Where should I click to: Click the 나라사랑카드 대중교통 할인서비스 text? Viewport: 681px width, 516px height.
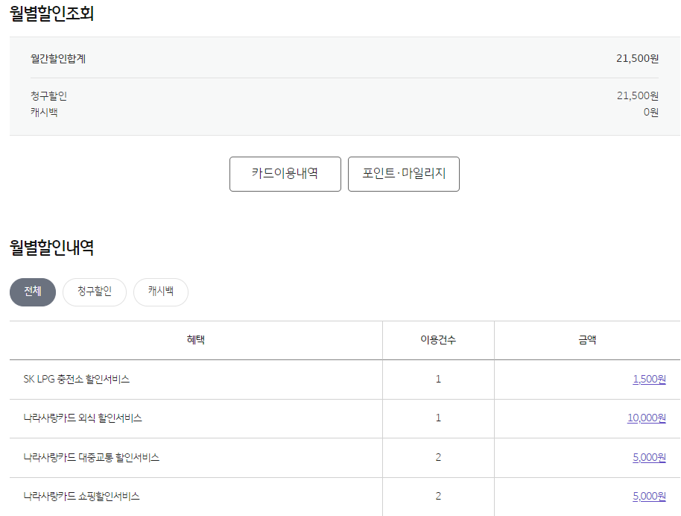pos(91,457)
